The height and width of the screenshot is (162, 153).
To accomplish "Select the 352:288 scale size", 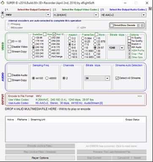I will click(49, 38).
